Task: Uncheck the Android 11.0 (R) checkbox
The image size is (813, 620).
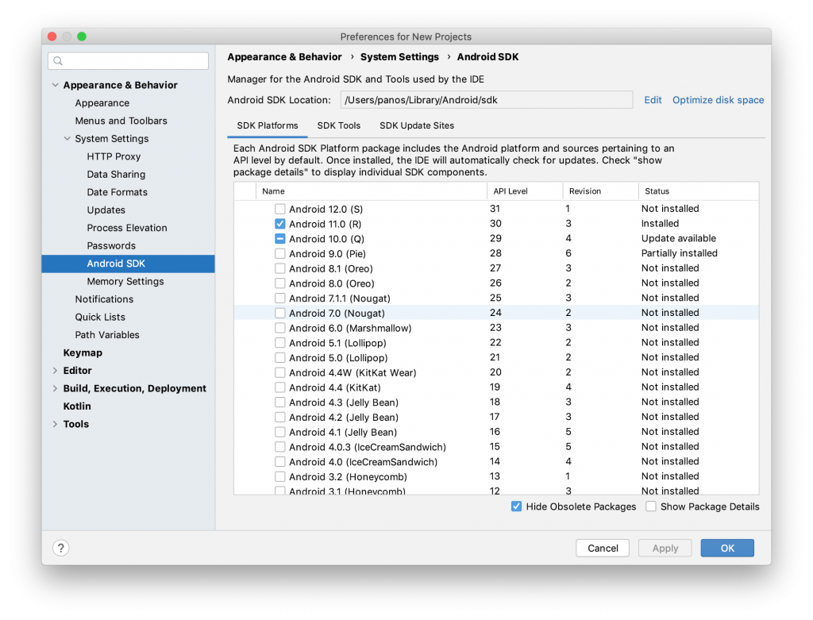Action: coord(280,224)
